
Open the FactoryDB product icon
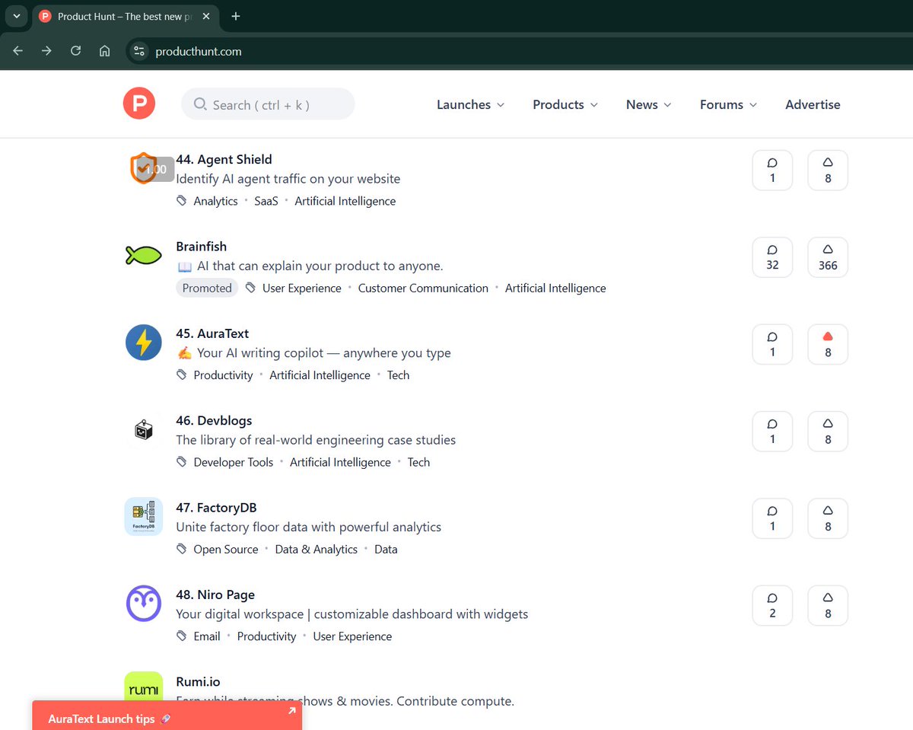point(144,517)
